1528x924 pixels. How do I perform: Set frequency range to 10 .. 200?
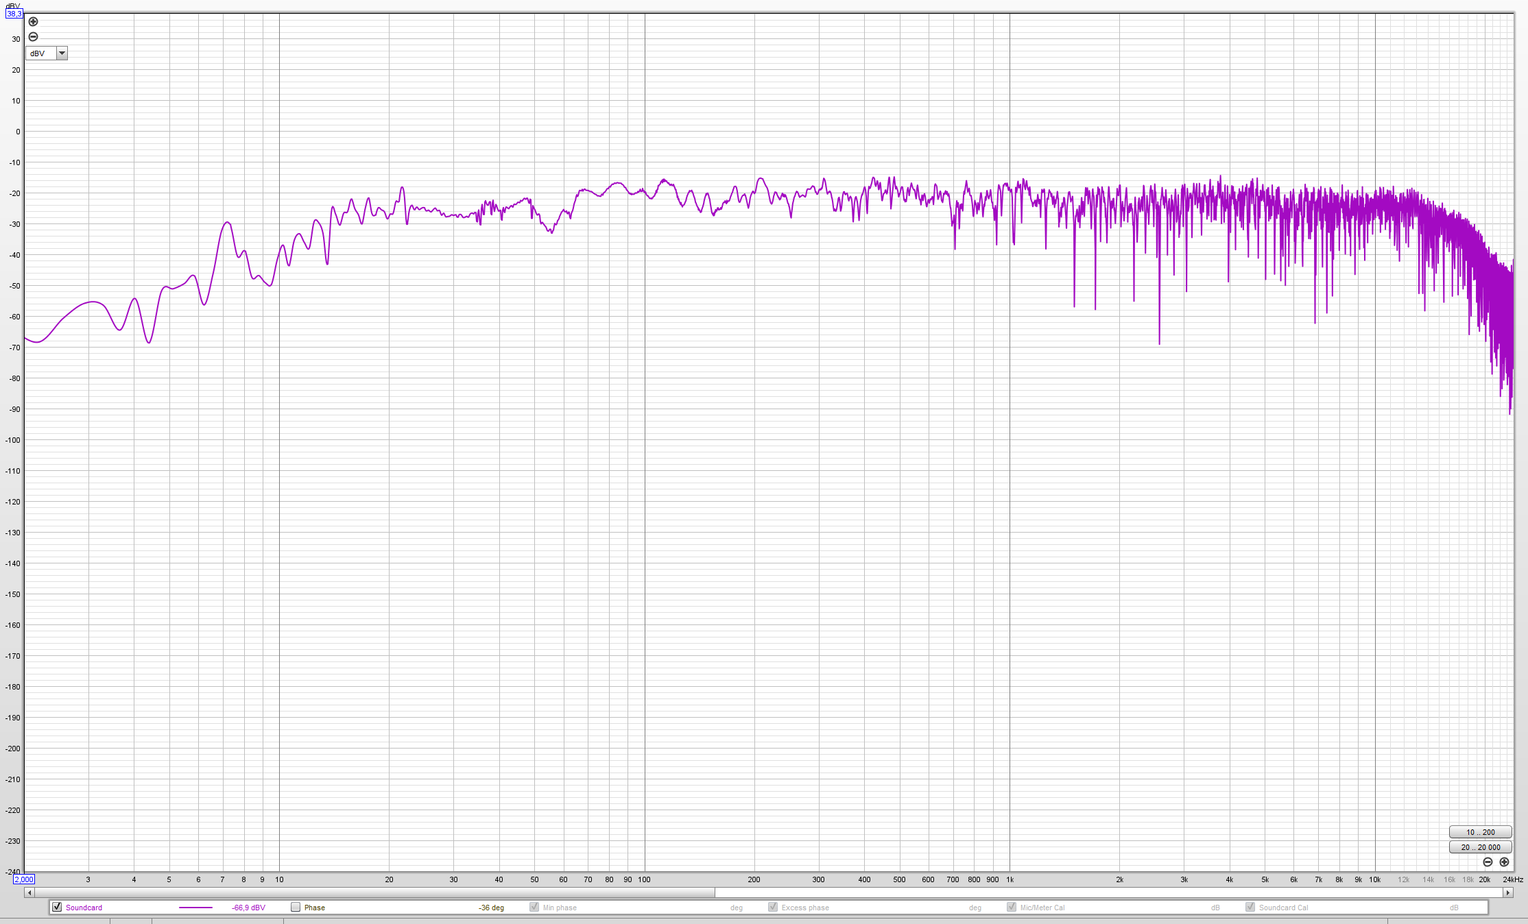click(1480, 832)
